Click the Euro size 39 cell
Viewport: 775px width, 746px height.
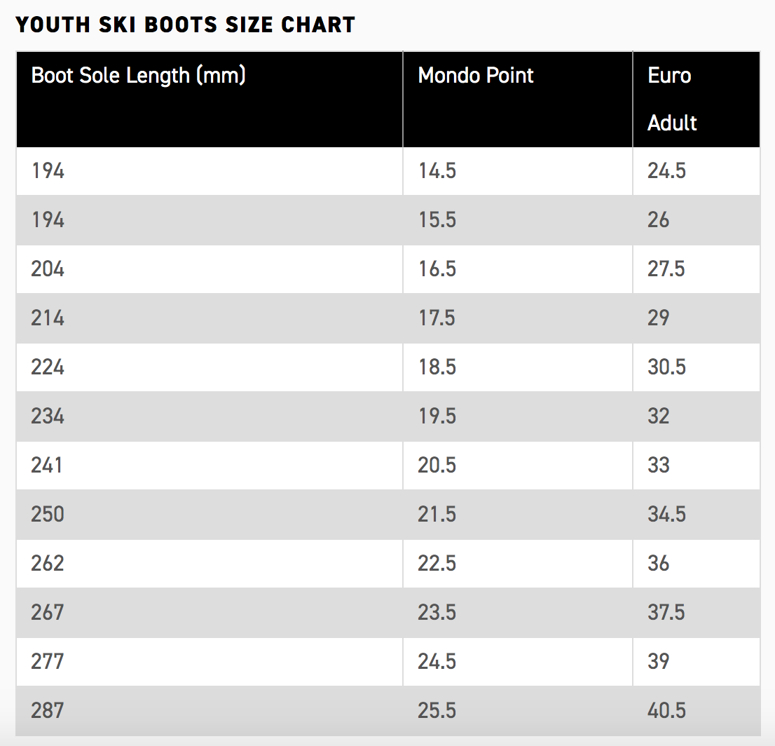coord(659,662)
